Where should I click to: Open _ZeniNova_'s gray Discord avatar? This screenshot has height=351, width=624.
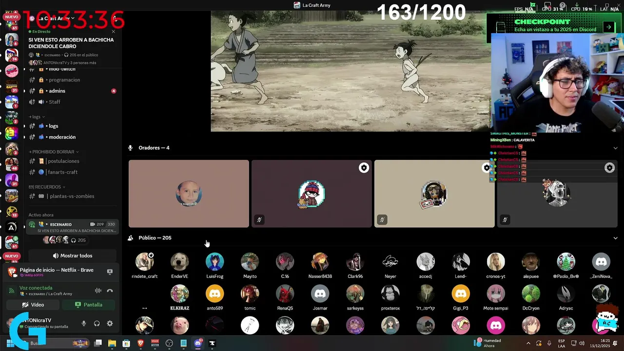coord(601,262)
